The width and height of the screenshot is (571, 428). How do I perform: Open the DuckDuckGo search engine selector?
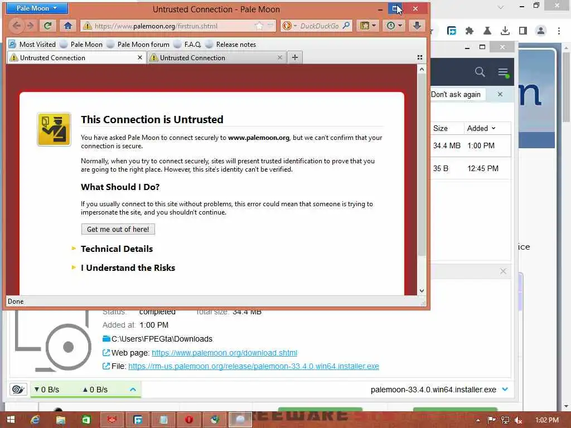pos(290,26)
